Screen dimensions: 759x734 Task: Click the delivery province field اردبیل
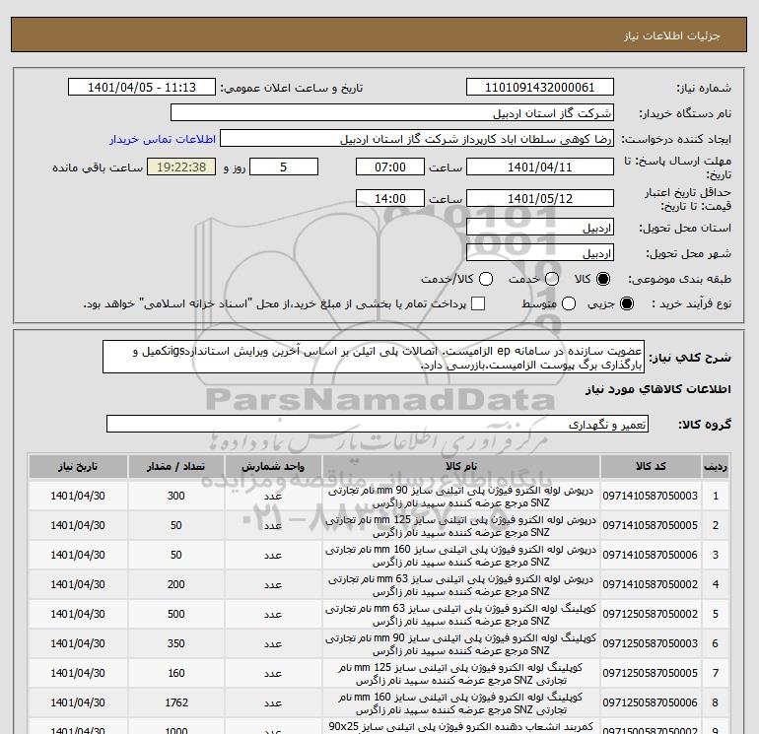(x=540, y=228)
